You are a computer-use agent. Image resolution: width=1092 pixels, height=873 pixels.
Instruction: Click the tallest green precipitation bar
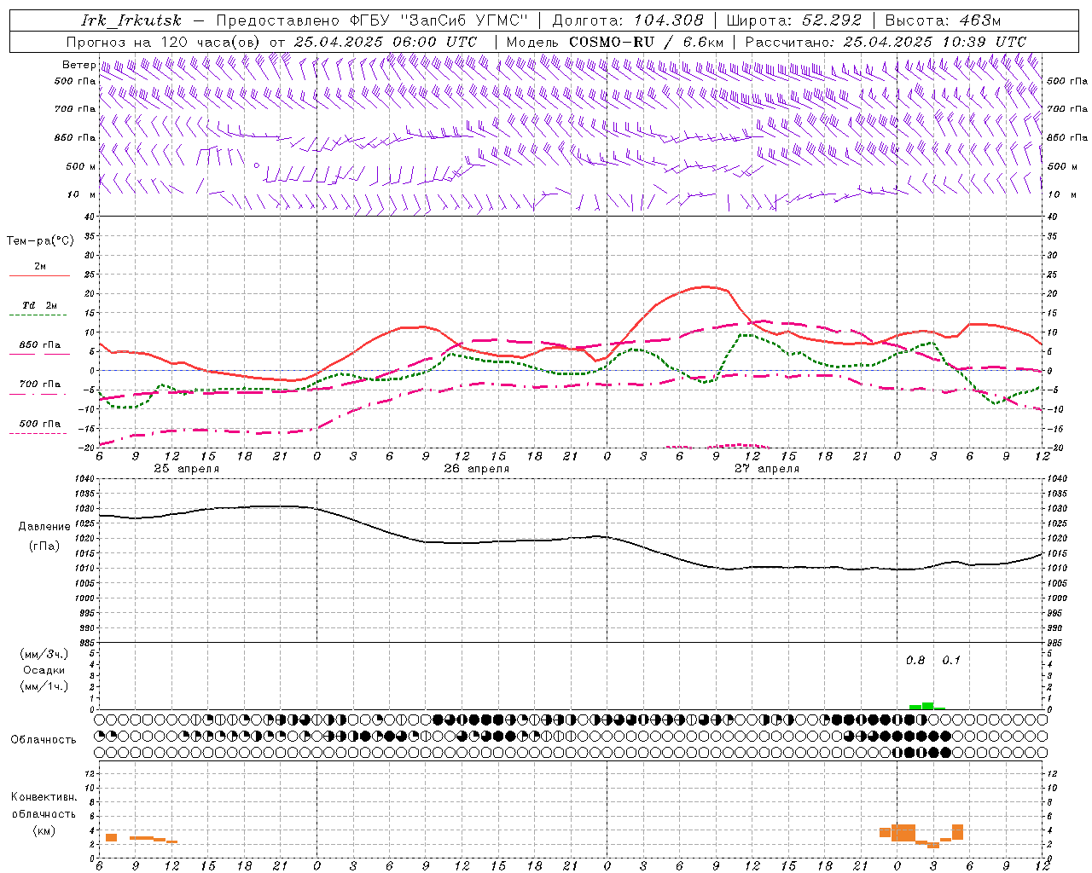pyautogui.click(x=927, y=706)
